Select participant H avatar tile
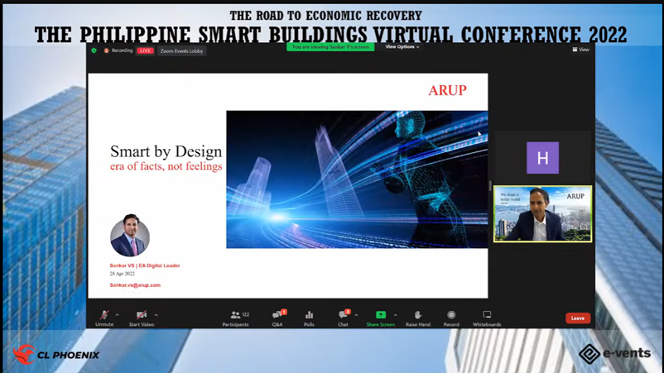This screenshot has width=664, height=373. (x=542, y=158)
